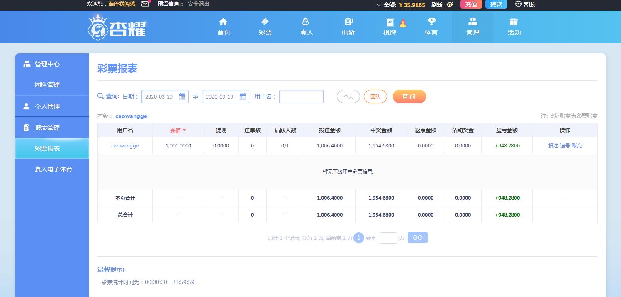Viewport: 621px width, 297px height.
Task: Open the 棋牌 card games icon
Action: [x=390, y=22]
